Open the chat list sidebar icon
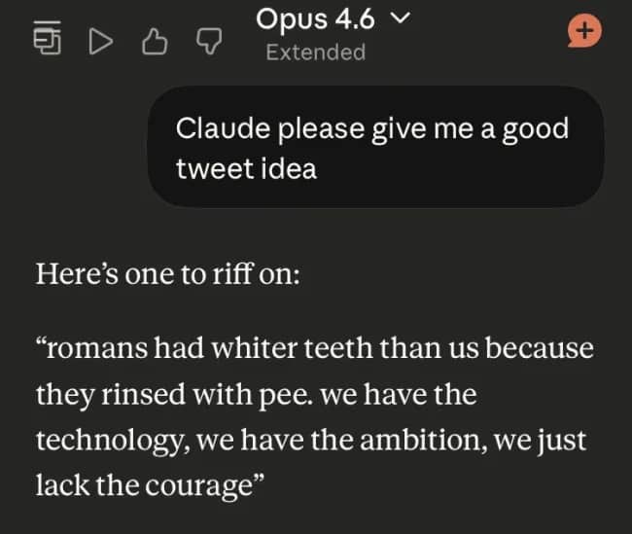This screenshot has height=534, width=632. (x=47, y=38)
